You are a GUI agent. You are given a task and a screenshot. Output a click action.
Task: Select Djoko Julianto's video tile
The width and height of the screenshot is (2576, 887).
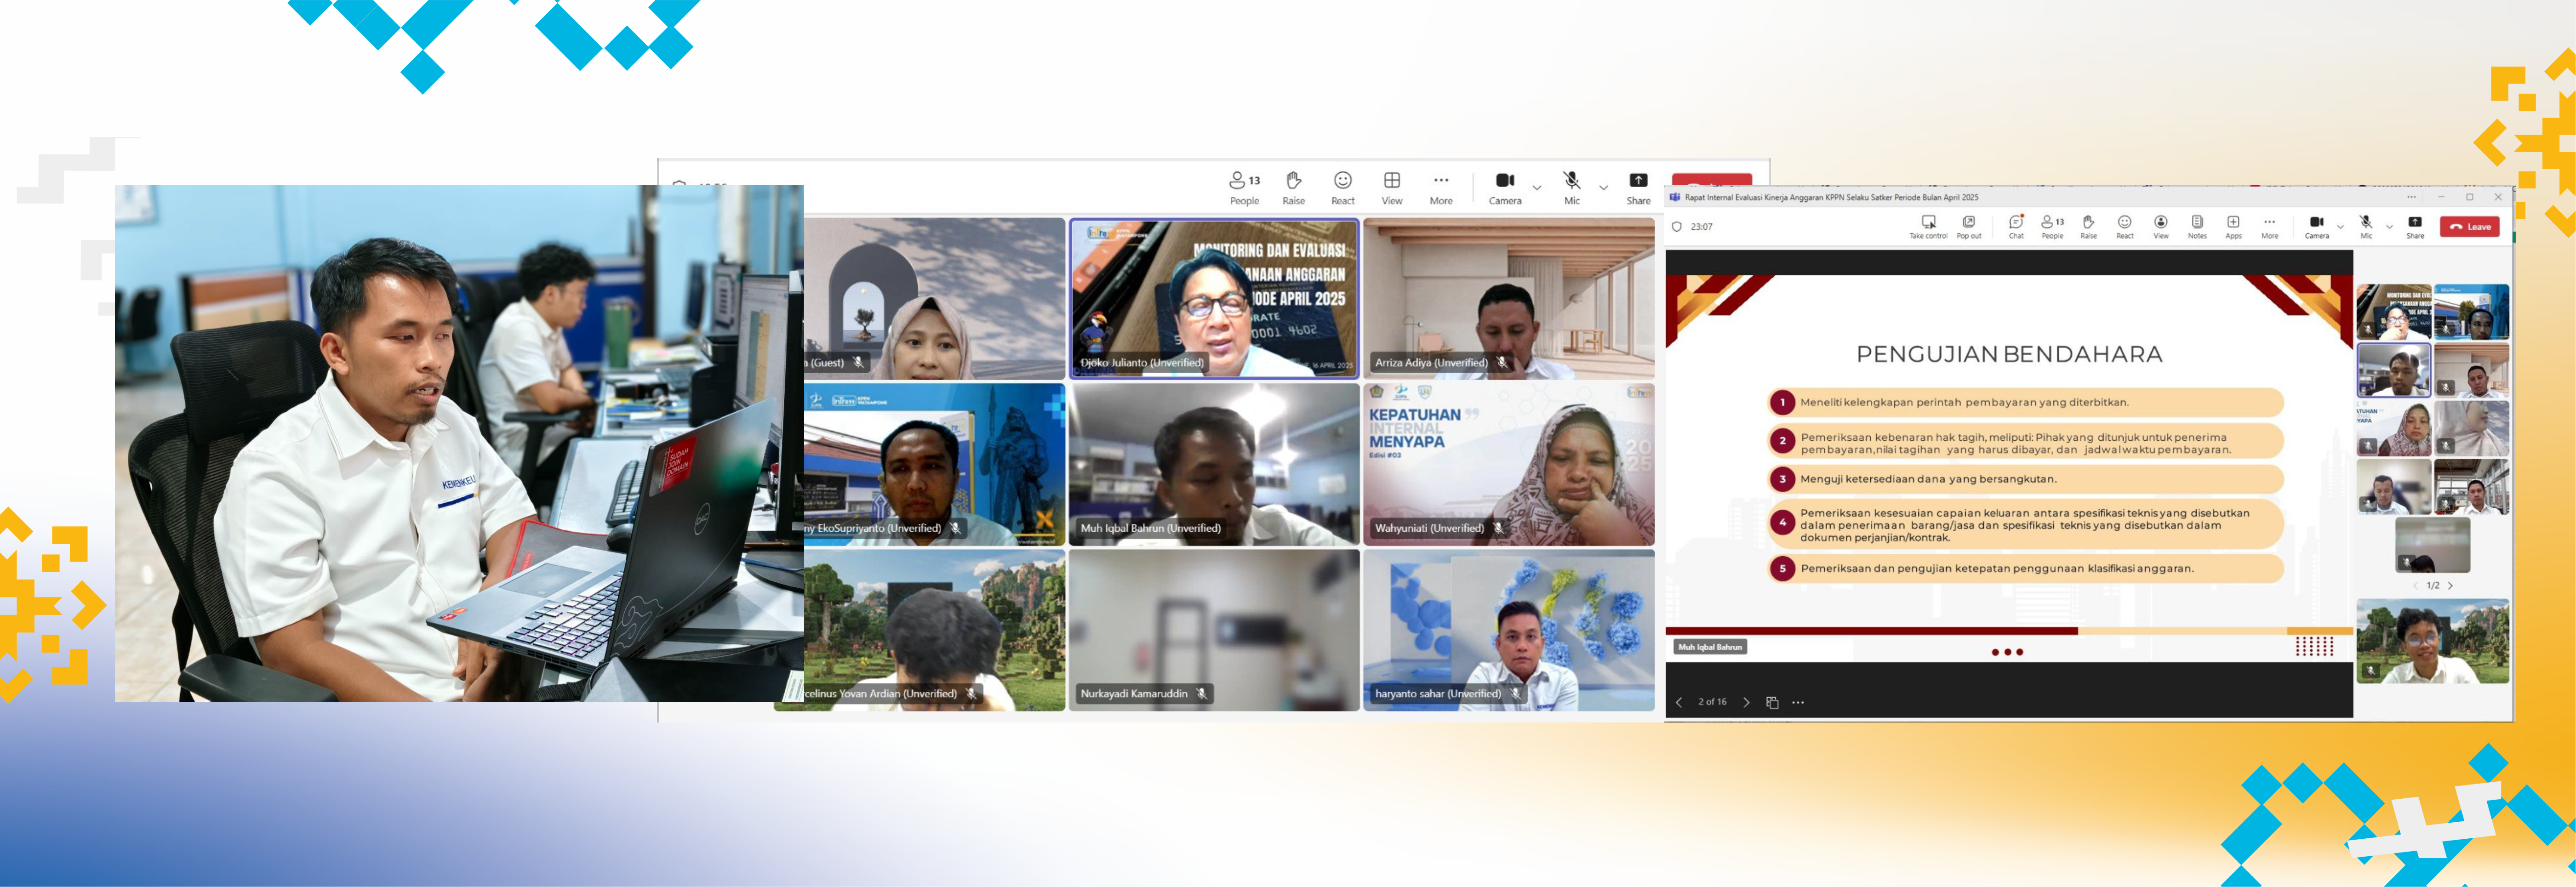[x=1214, y=299]
